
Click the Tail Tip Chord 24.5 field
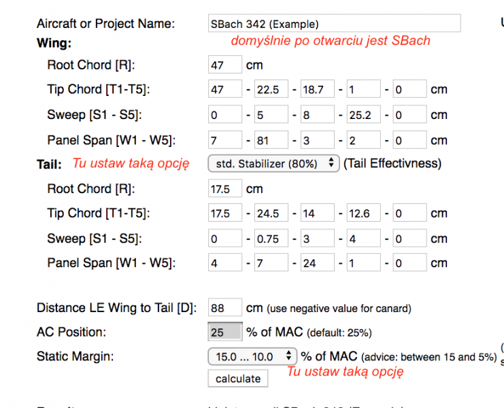click(x=271, y=214)
